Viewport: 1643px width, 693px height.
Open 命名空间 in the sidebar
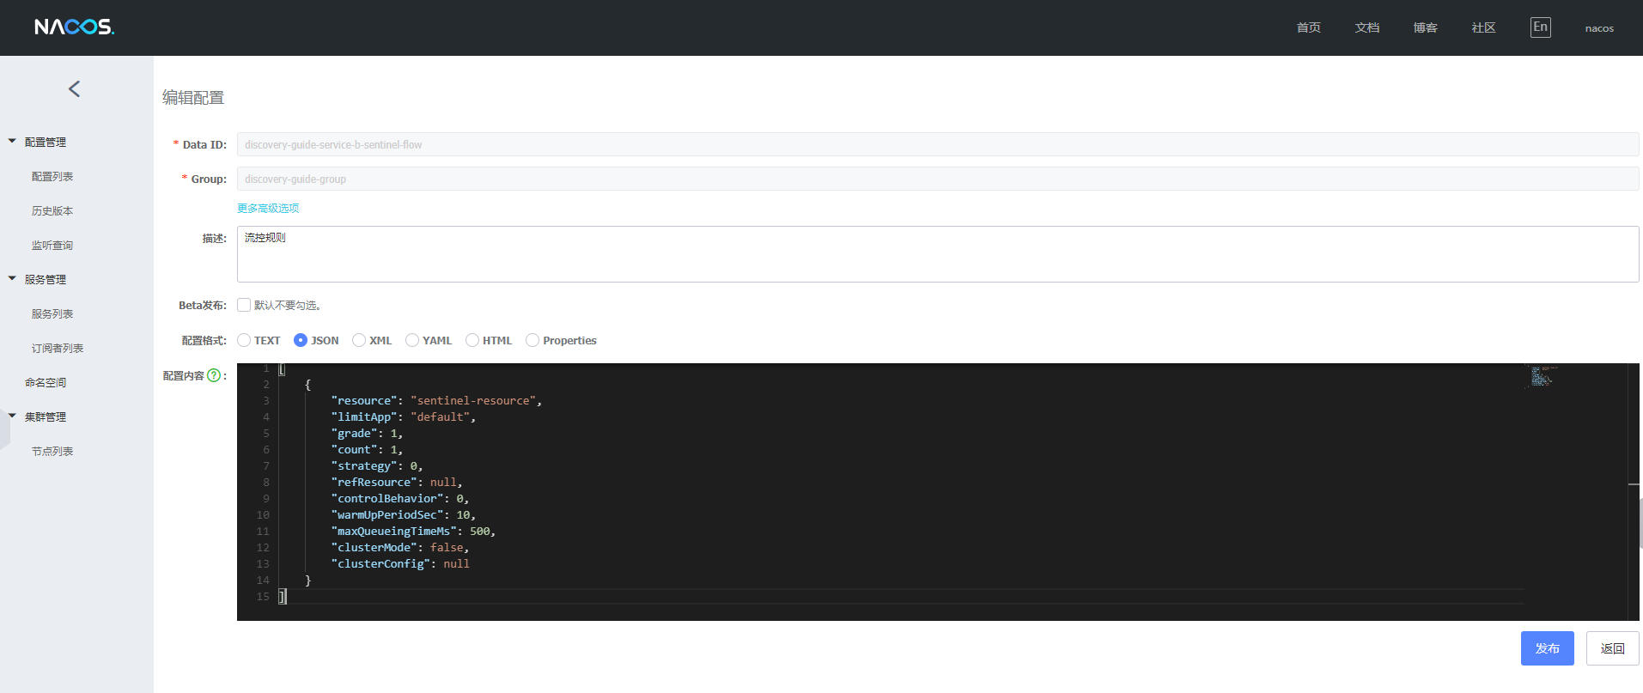pos(46,382)
